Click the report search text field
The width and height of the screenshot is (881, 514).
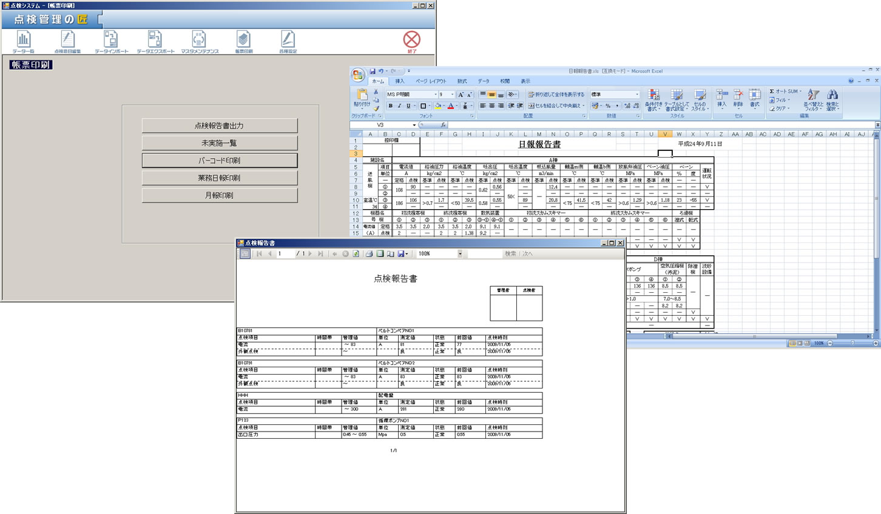tap(485, 254)
